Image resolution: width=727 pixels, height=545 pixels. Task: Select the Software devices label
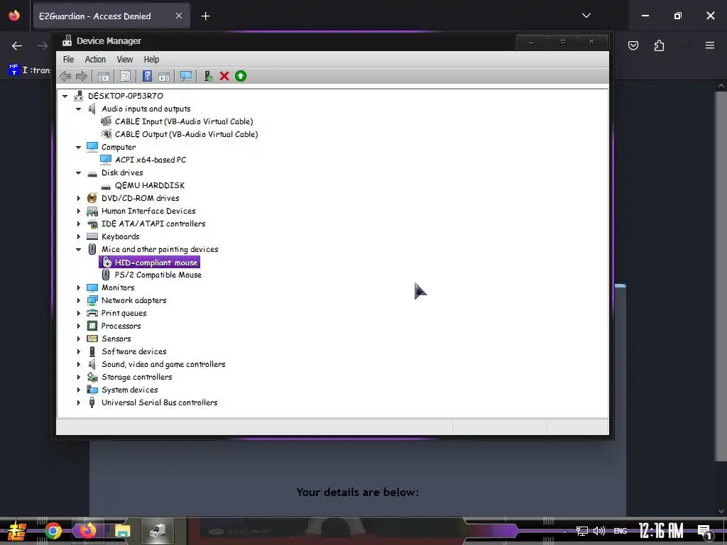tap(133, 351)
